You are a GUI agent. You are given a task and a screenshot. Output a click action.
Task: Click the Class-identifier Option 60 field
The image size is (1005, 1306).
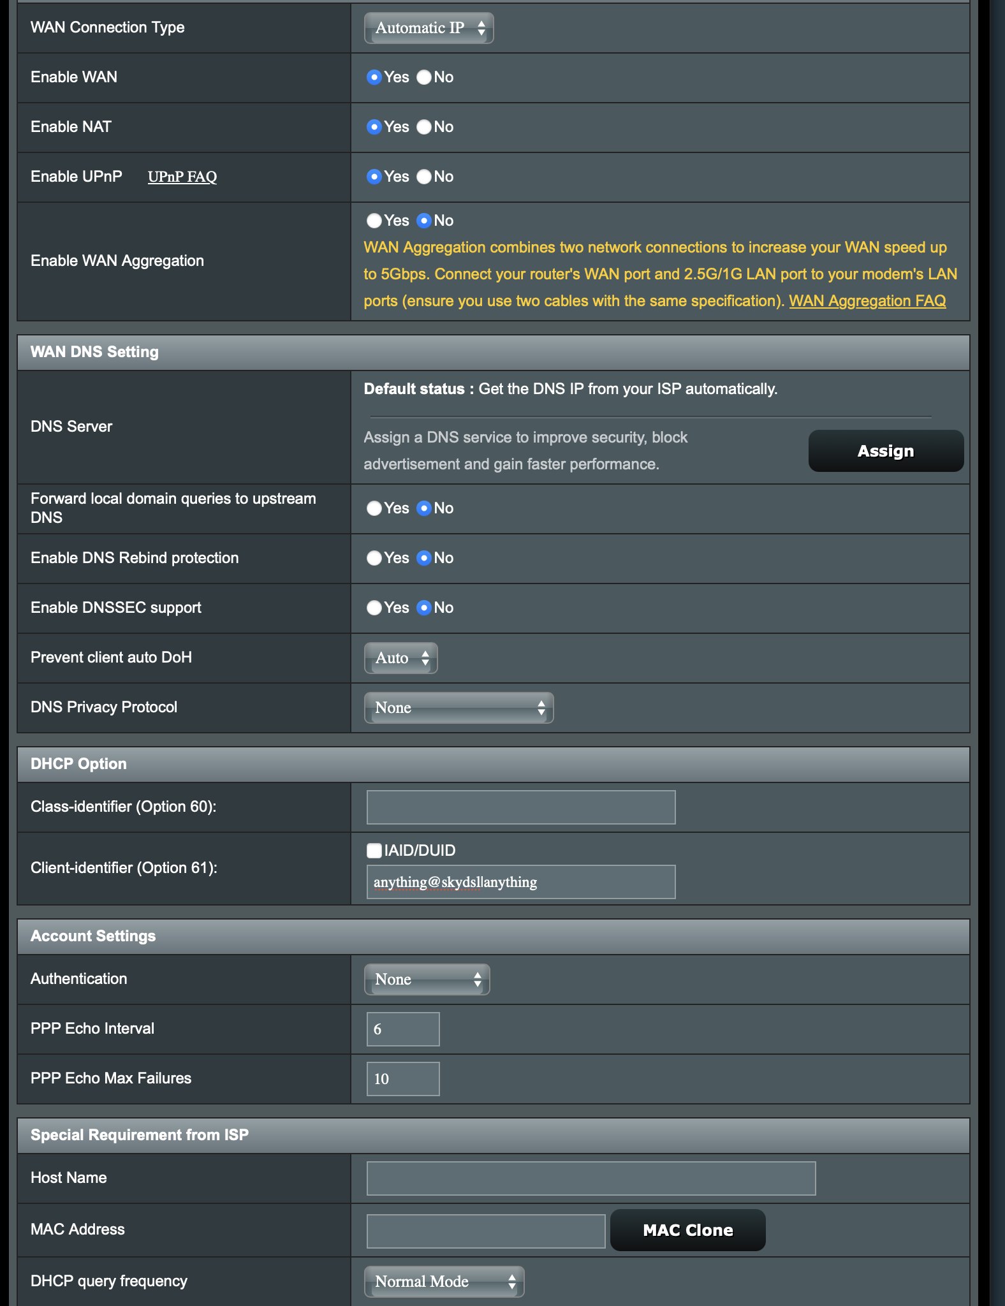pos(520,807)
